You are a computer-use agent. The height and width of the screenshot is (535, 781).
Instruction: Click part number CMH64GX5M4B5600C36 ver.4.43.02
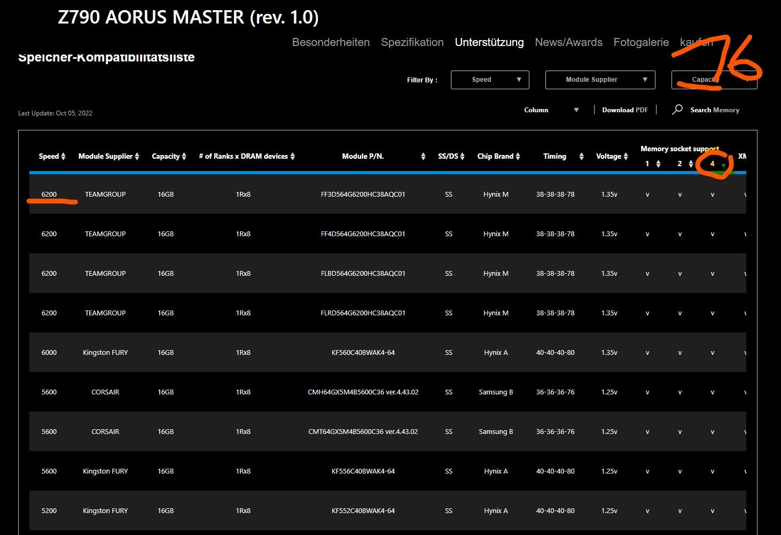point(363,392)
